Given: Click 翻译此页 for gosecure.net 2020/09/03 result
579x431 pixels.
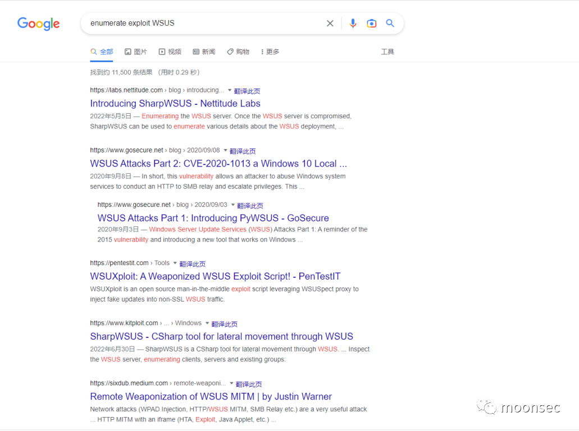Looking at the screenshot, I should [x=250, y=206].
